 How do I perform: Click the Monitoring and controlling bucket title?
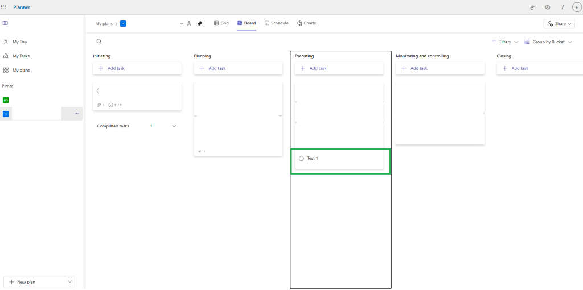point(422,56)
